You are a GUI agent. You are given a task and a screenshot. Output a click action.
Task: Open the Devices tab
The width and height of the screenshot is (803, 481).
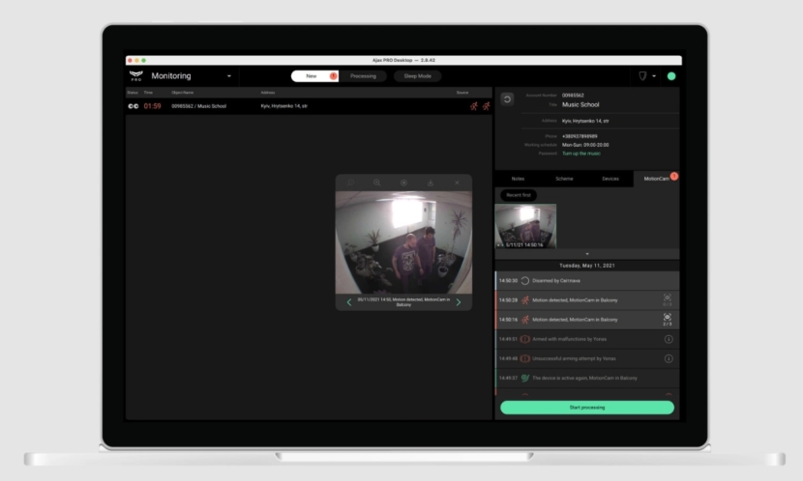tap(610, 179)
